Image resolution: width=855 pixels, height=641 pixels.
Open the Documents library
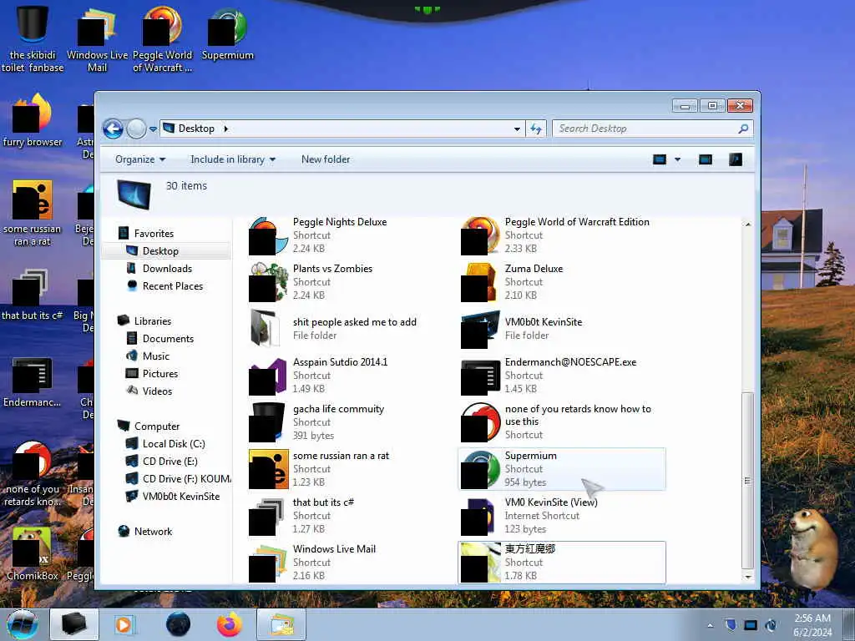pos(168,339)
